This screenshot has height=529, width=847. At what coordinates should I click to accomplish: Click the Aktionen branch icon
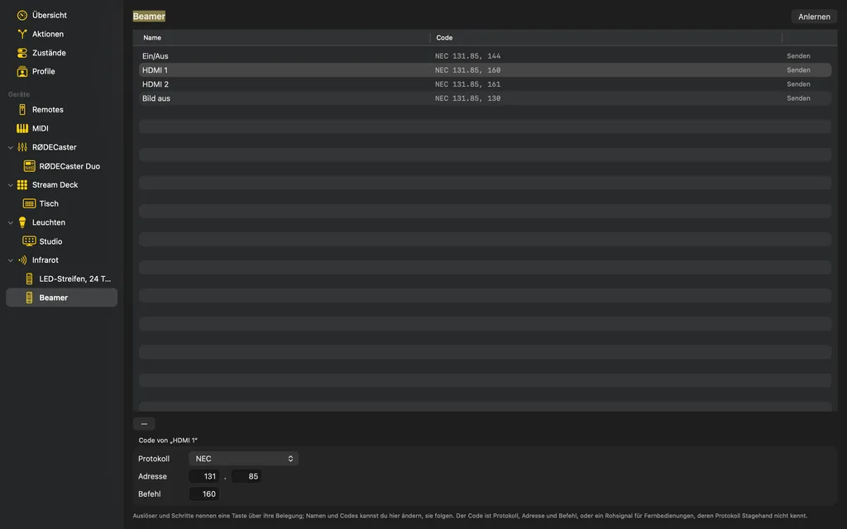coord(22,34)
